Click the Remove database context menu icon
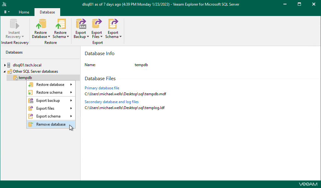The width and height of the screenshot is (321, 188). coord(30,124)
